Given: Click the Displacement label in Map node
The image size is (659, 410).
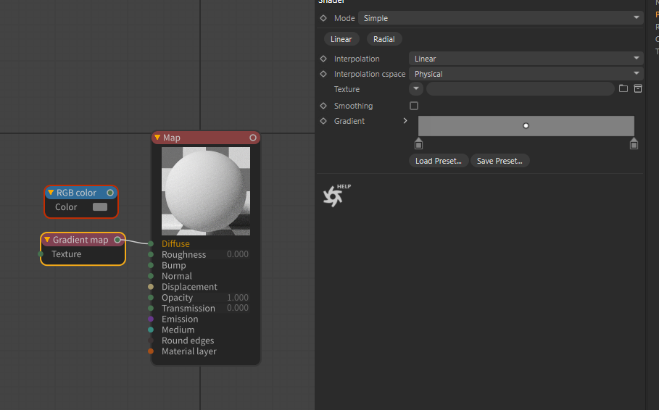Looking at the screenshot, I should tap(189, 287).
